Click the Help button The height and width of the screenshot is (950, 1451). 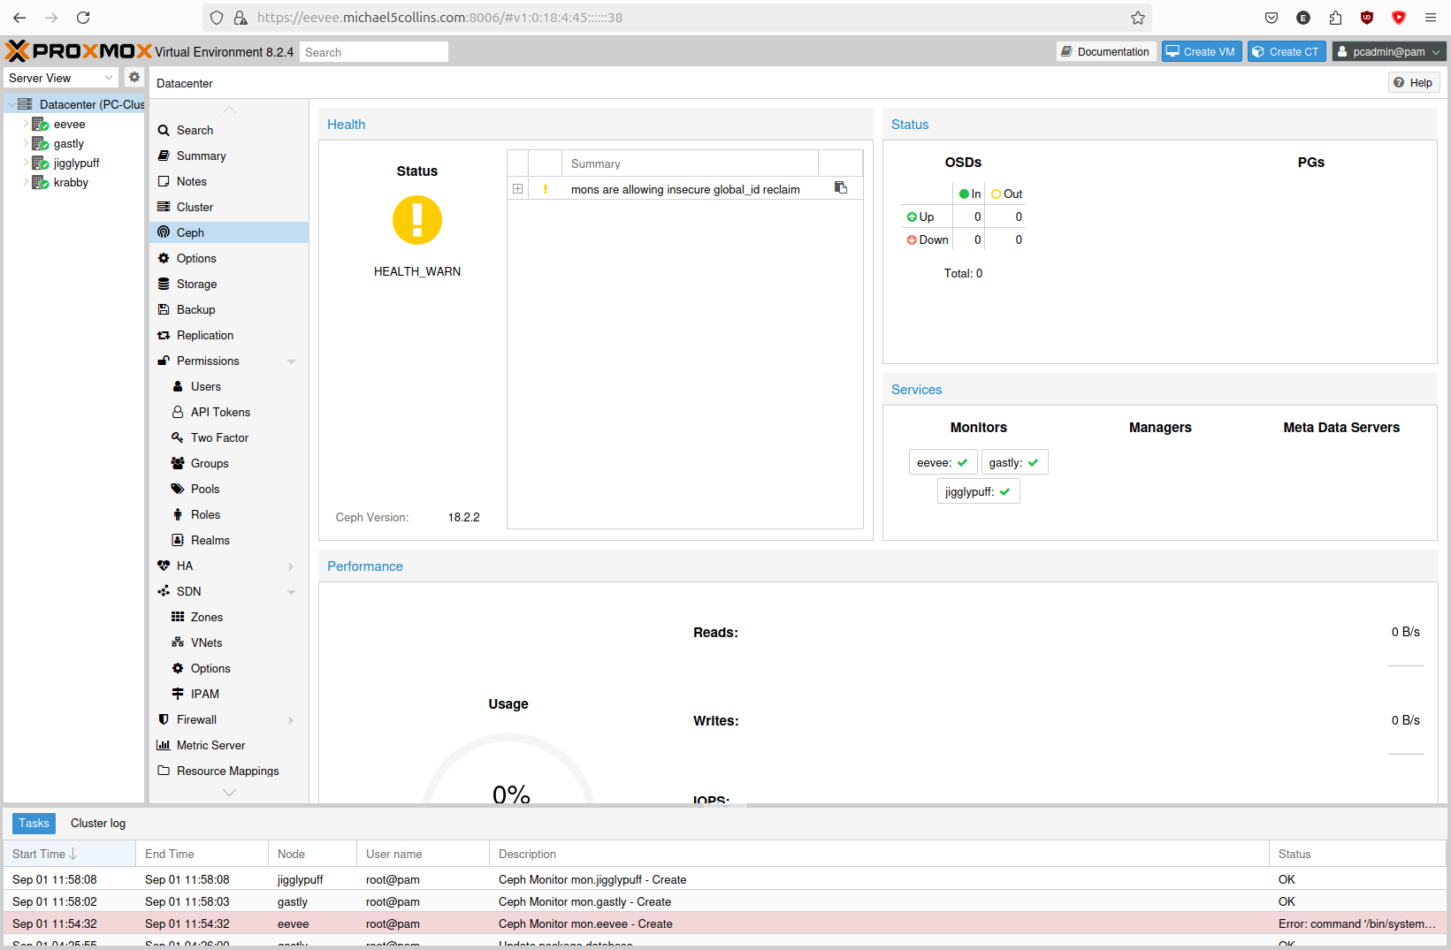coord(1414,82)
